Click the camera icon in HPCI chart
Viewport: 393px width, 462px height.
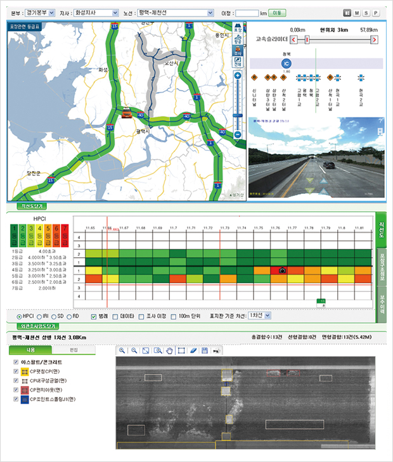pos(282,270)
